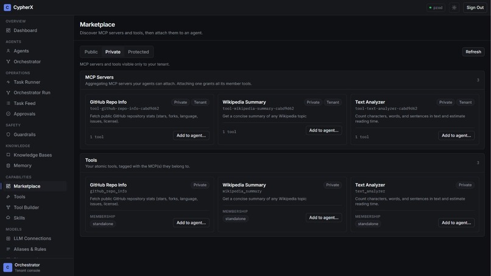Add text_analyzer tool to agent
Screen dimensions: 491x276
click(456, 223)
